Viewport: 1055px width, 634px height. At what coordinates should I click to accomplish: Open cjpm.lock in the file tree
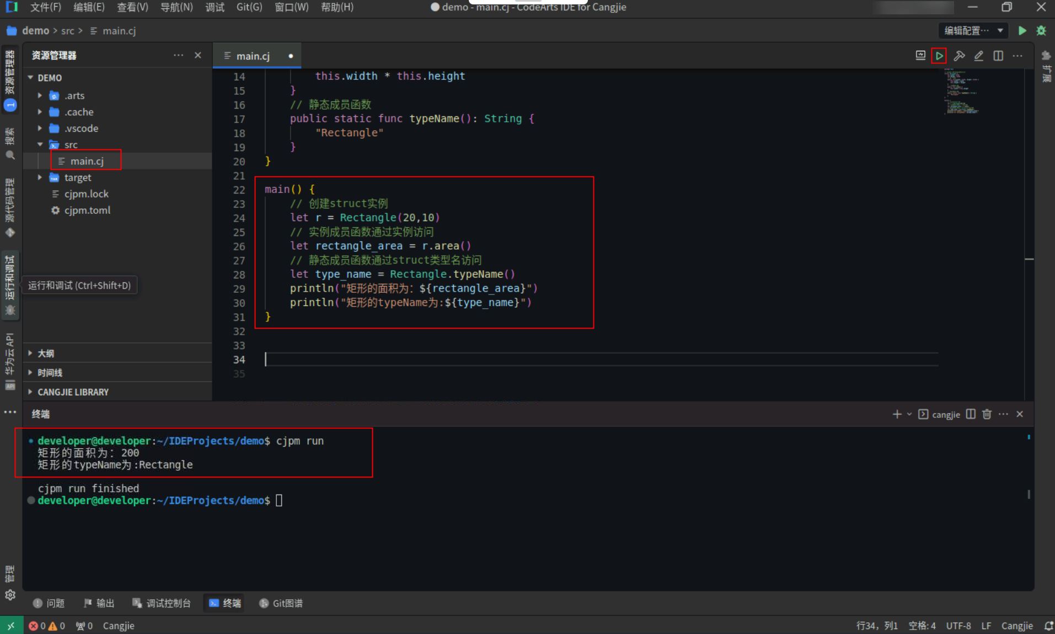(x=86, y=194)
